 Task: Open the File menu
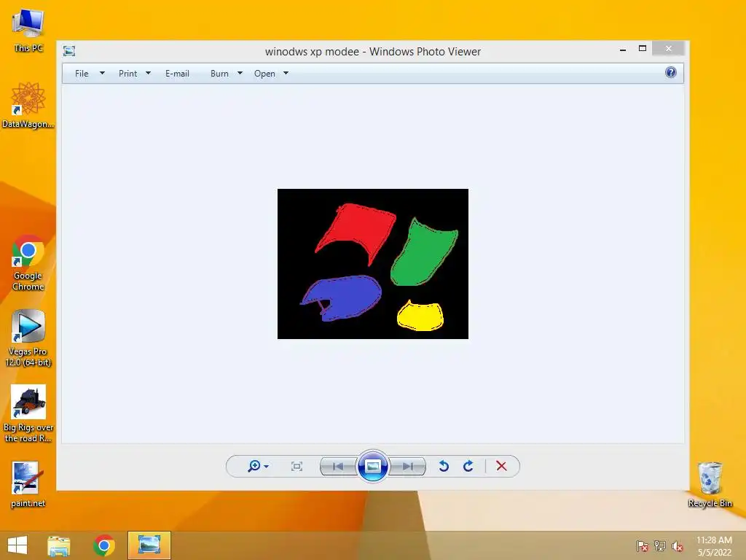[82, 74]
